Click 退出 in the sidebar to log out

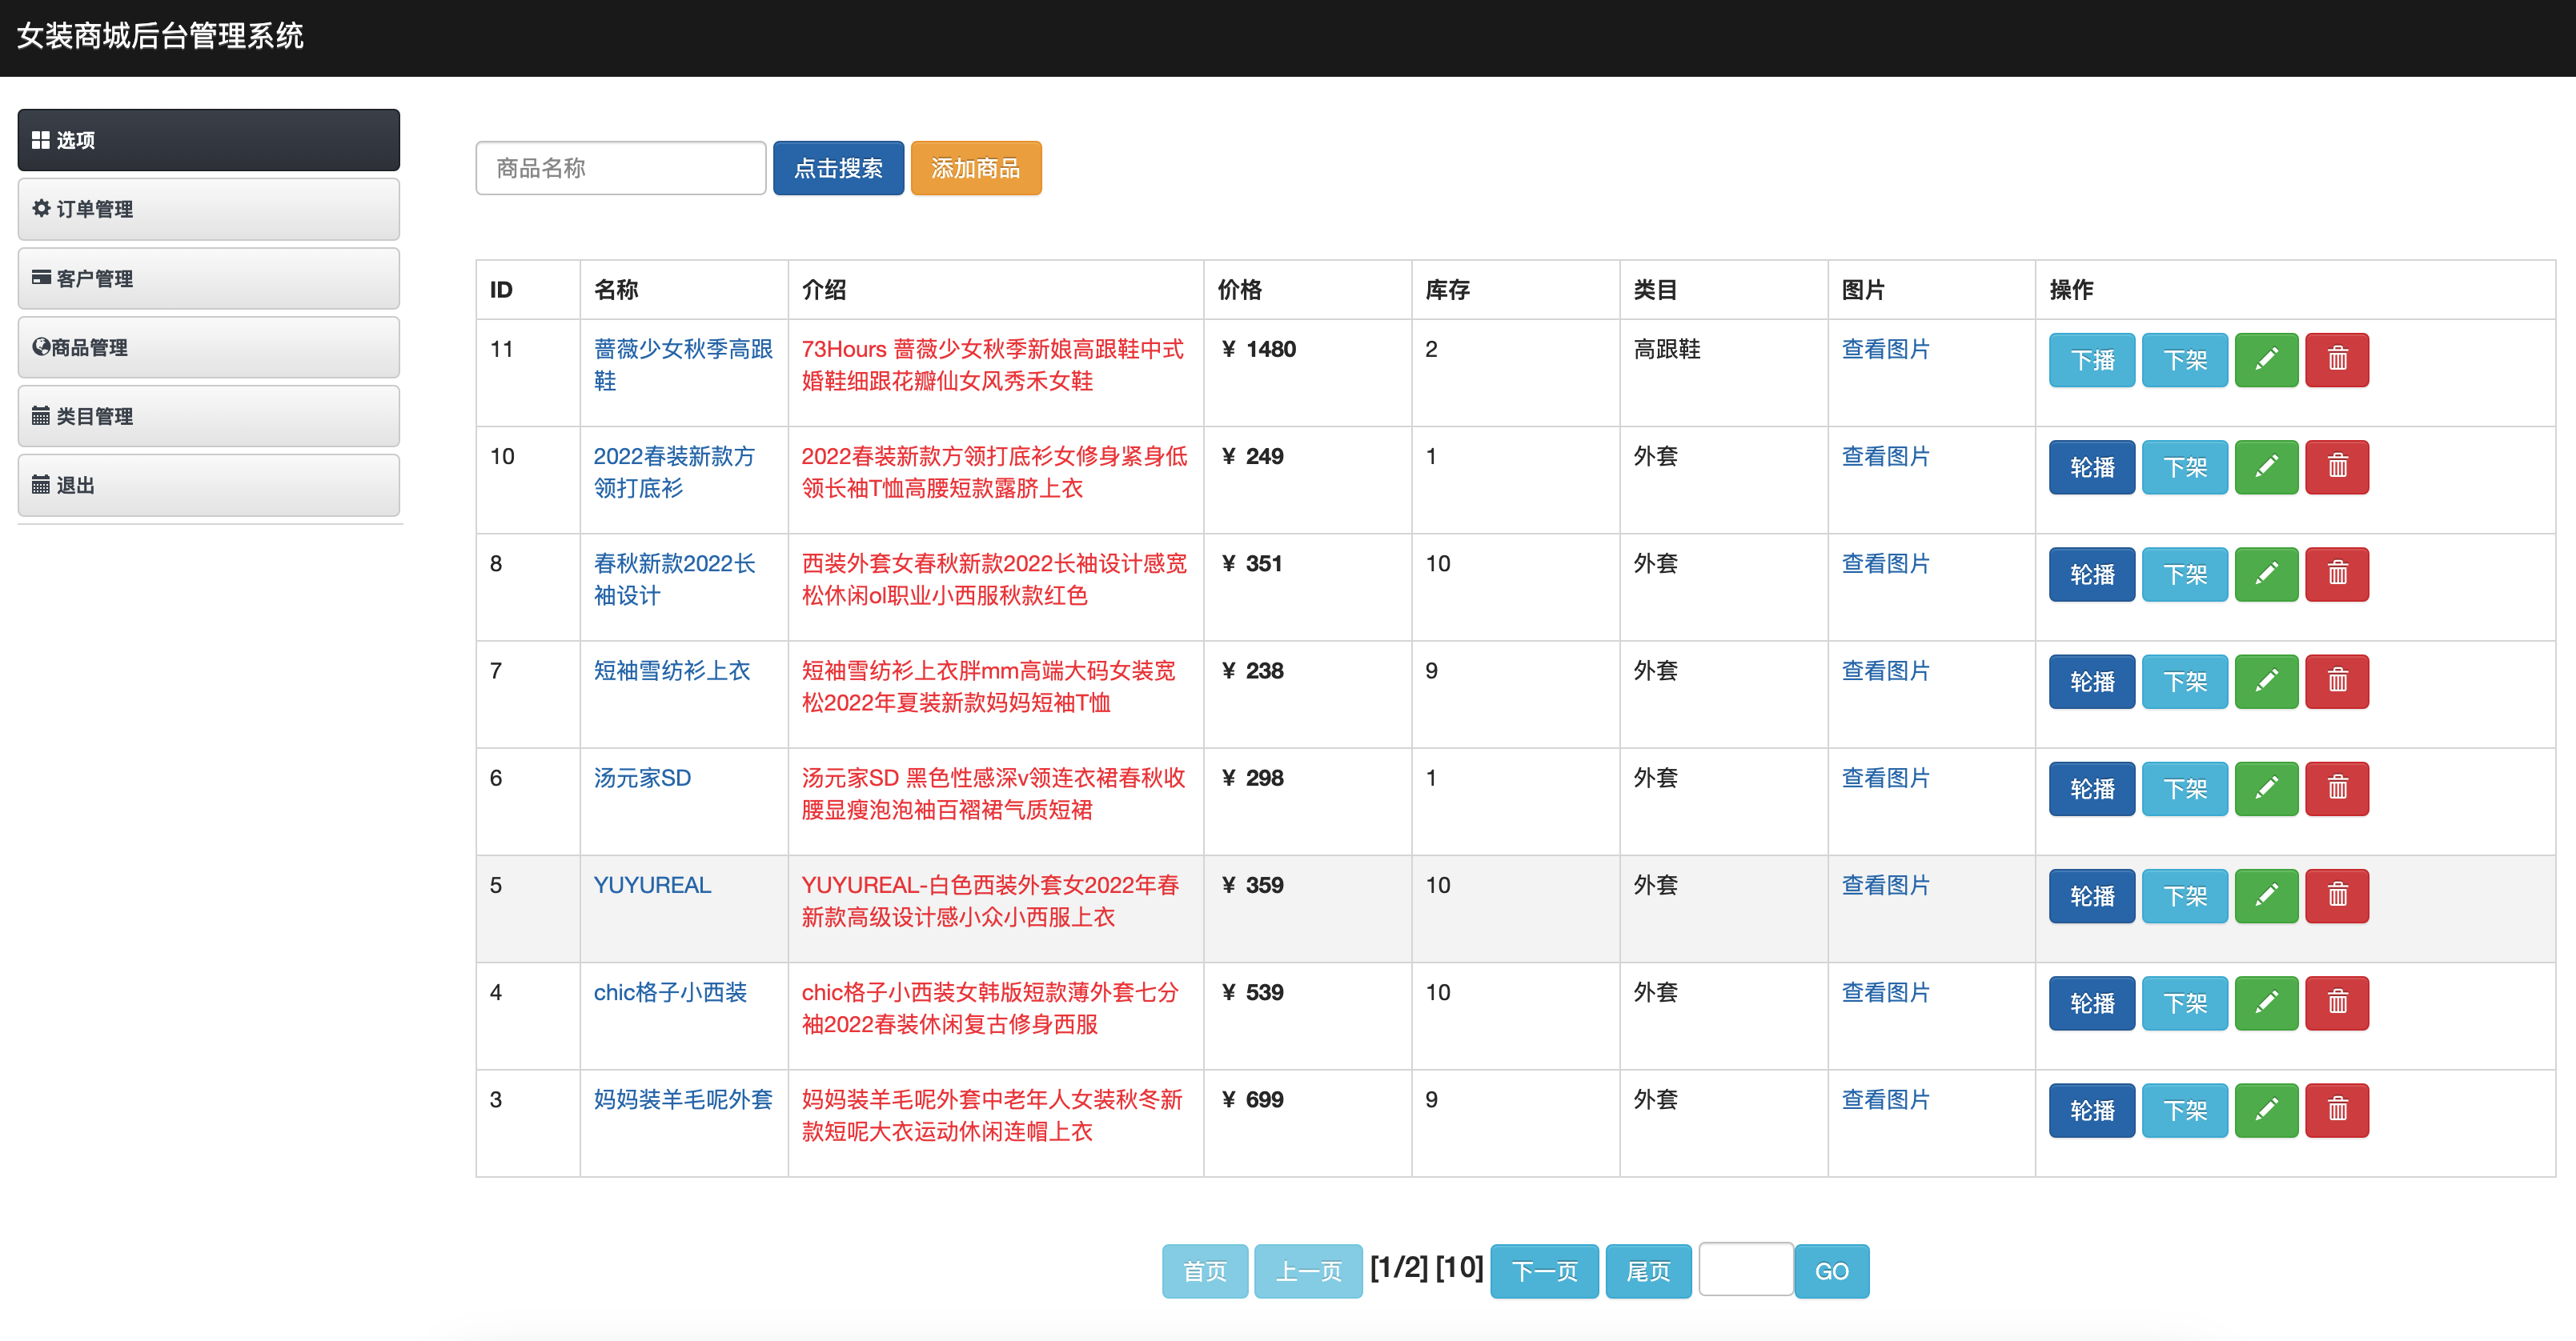(x=208, y=485)
